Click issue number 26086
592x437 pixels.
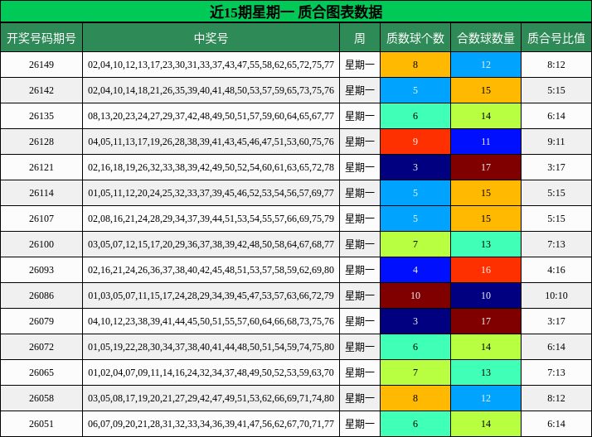click(41, 295)
